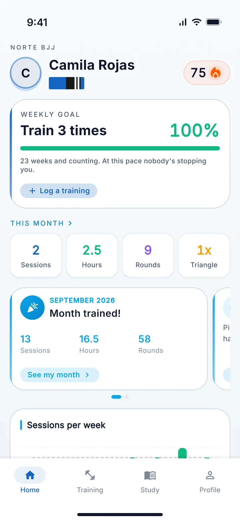Open the See my month chevron arrow
The height and width of the screenshot is (521, 240).
(87, 375)
